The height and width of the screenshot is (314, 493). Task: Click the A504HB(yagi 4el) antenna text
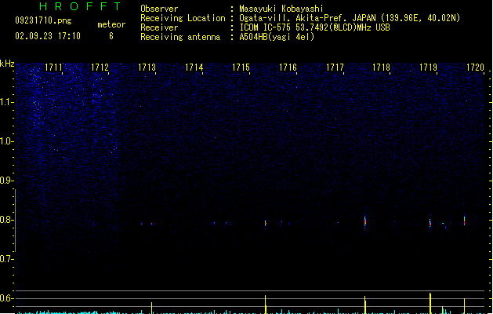pyautogui.click(x=277, y=37)
